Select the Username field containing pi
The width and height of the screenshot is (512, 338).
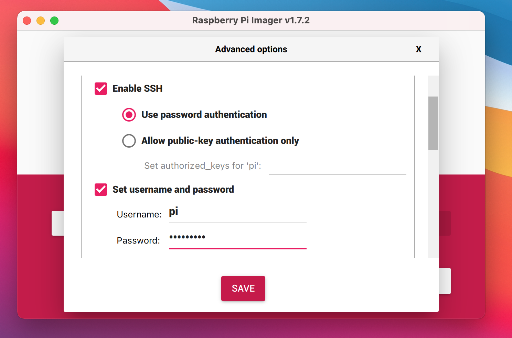(237, 214)
